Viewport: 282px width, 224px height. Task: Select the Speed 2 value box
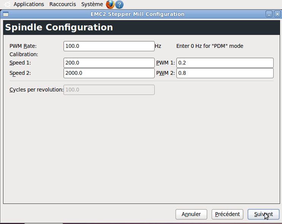click(x=109, y=73)
